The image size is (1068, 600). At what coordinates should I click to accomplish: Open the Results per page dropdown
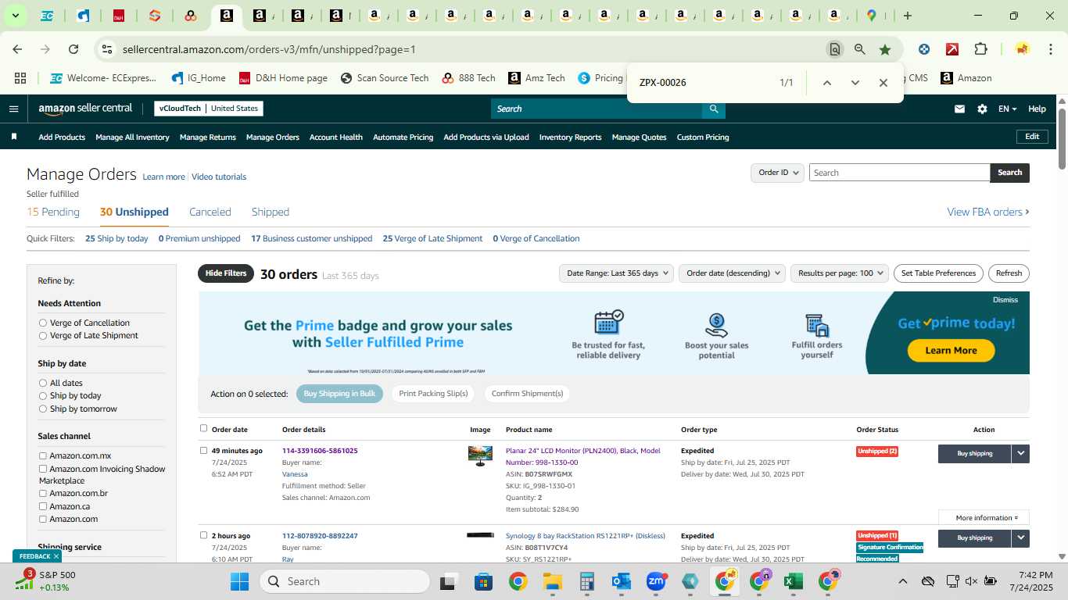(x=840, y=273)
